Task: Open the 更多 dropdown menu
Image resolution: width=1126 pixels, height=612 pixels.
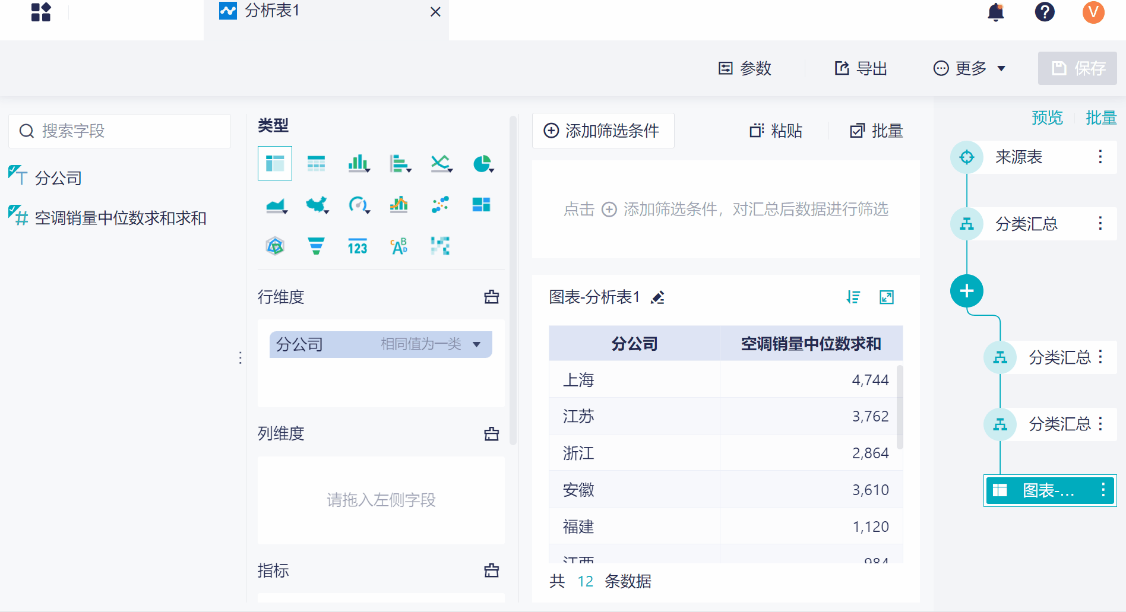Action: [x=969, y=68]
